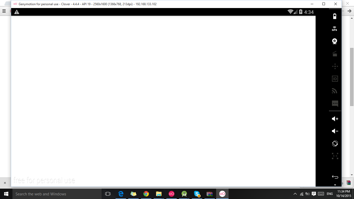Image resolution: width=354 pixels, height=199 pixels.
Task: Tap the 4:34 clock in Android status bar
Action: point(309,12)
